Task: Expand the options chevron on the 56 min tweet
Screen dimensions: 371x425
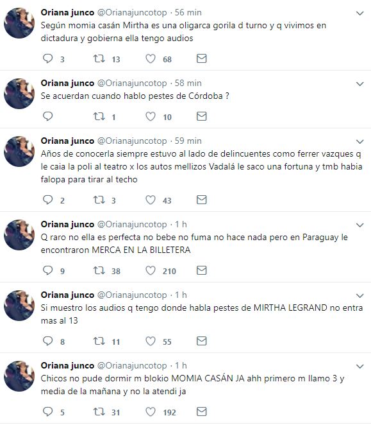Action: (x=359, y=13)
